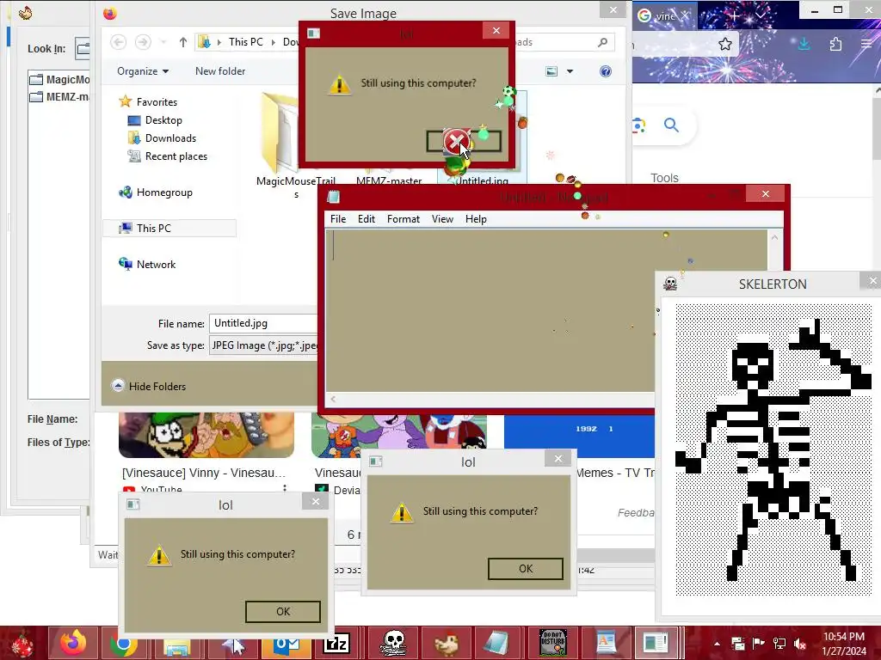Click the This PC breadcrumb in address bar
Screen dimensions: 881x660
click(245, 42)
